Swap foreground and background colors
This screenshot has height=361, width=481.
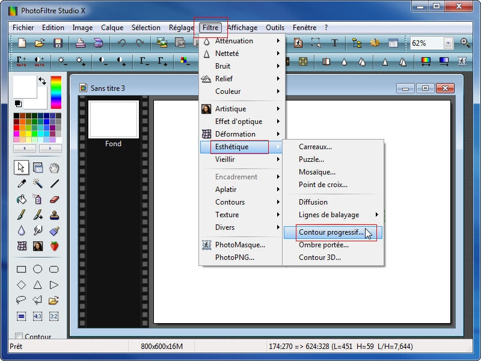42,81
